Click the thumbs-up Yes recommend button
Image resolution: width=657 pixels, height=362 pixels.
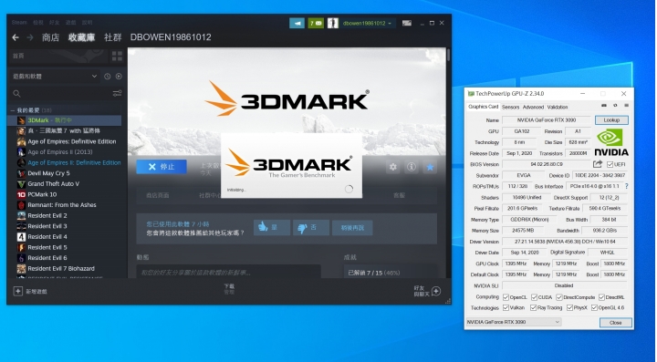[x=272, y=228]
